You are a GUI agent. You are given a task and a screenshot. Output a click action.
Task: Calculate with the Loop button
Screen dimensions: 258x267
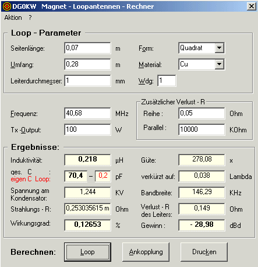pos(87,252)
